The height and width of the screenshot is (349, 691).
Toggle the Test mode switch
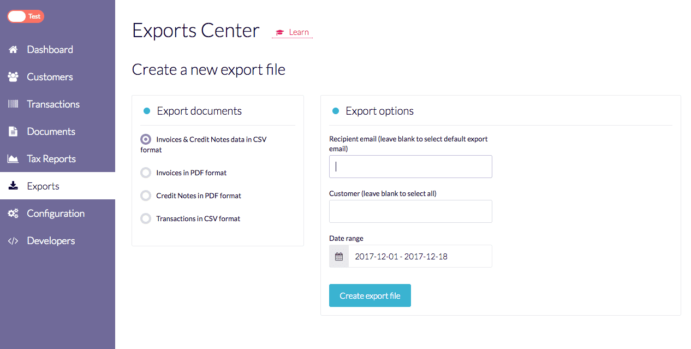[25, 16]
